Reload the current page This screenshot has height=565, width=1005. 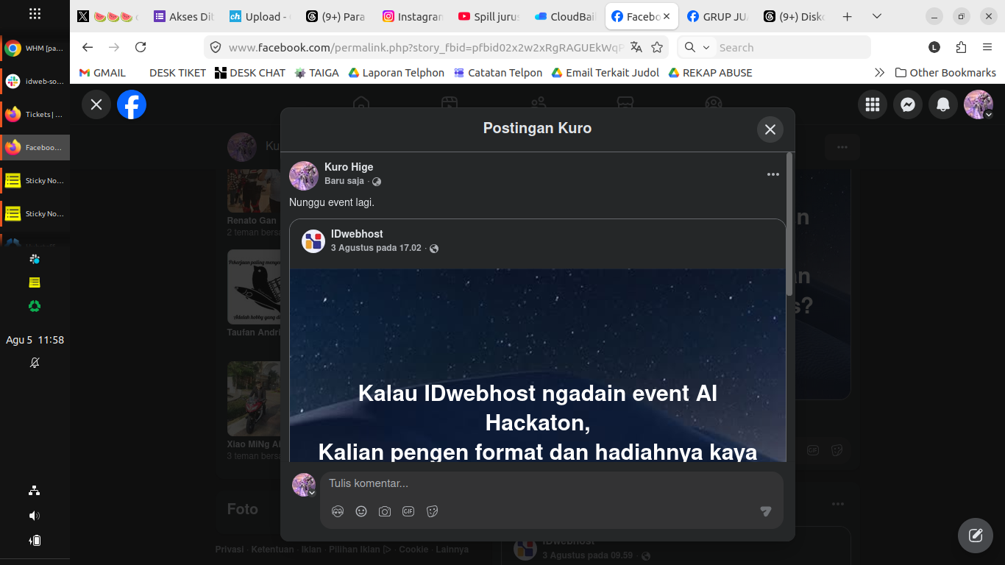point(141,47)
